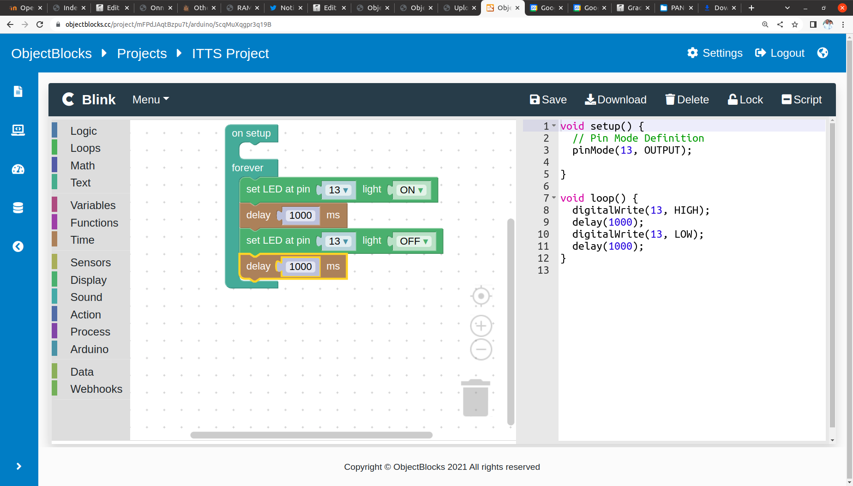Image resolution: width=853 pixels, height=486 pixels.
Task: Click the database icon in left sidebar
Action: tap(18, 208)
